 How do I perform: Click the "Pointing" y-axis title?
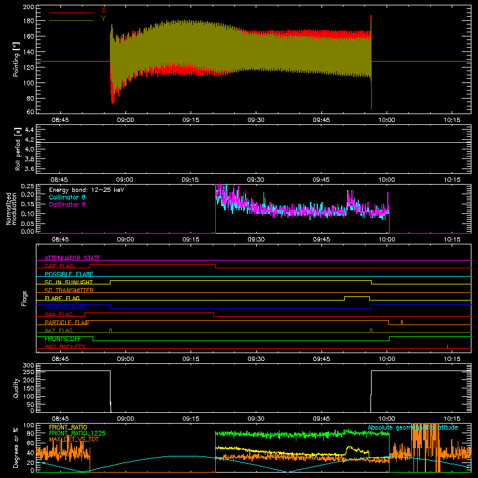[x=16, y=60]
